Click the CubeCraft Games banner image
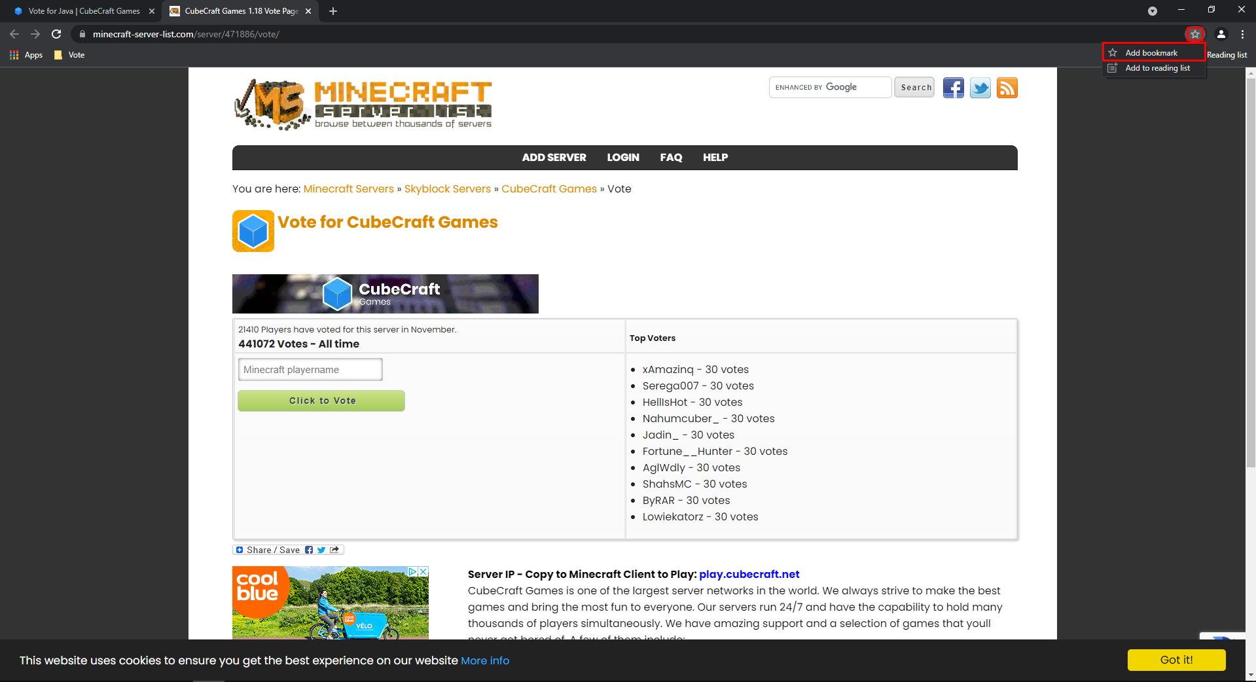1256x682 pixels. [386, 294]
